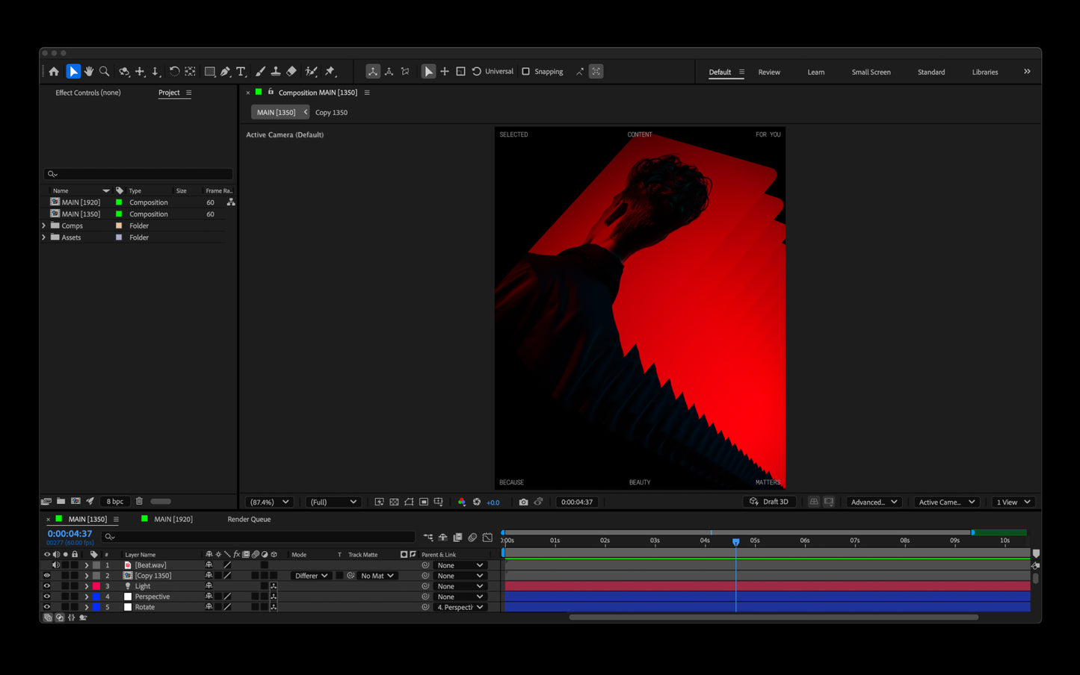Enable the Snapping checkbox

[x=525, y=72]
